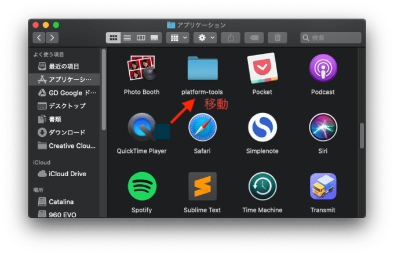The image size is (394, 255).
Task: Click the Time Machine label
Action: point(262,210)
